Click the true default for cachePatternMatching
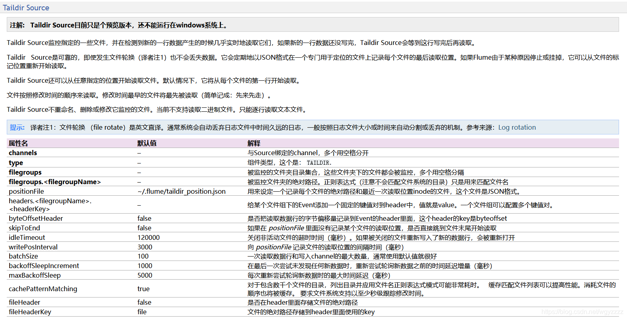Screen dimensions: 627x319 (x=144, y=289)
